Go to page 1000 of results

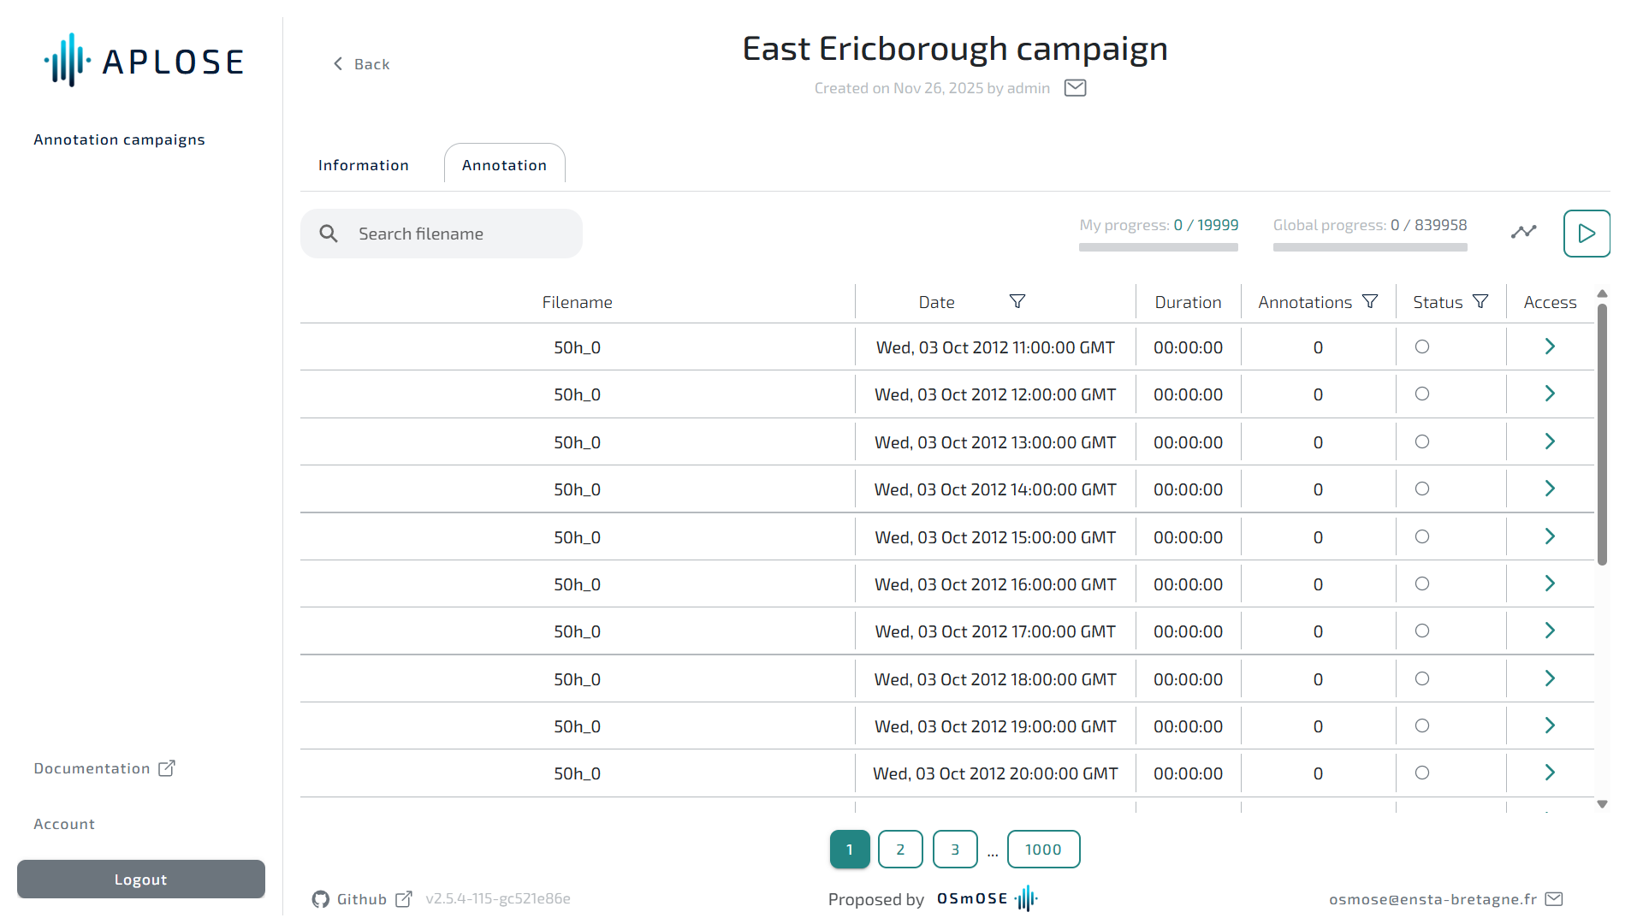pyautogui.click(x=1042, y=849)
